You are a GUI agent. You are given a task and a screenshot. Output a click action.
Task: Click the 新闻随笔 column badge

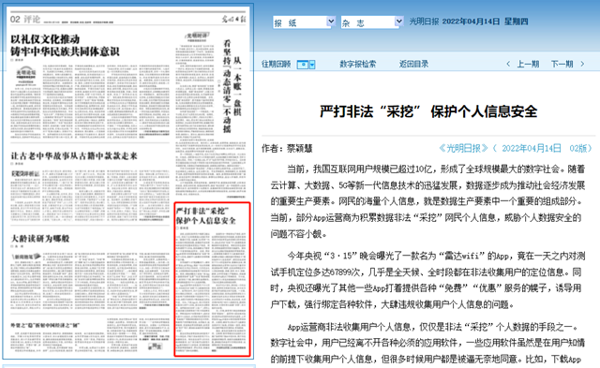pyautogui.click(x=26, y=257)
